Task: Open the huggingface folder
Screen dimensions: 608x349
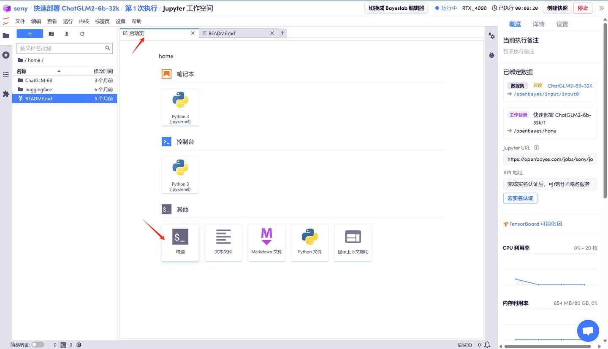Action: (x=65, y=89)
